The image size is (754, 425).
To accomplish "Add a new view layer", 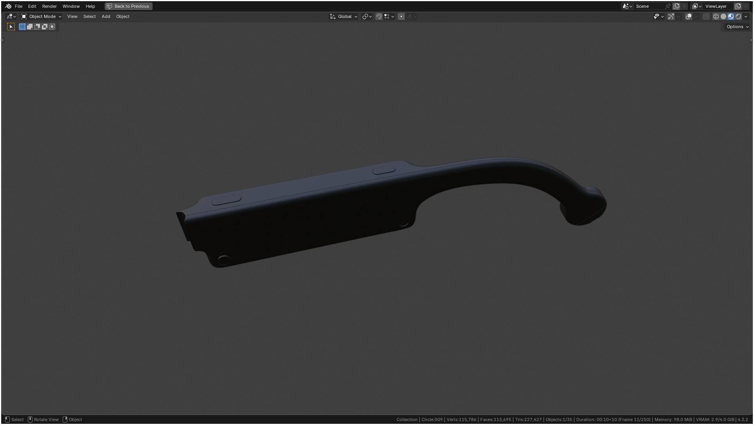I will click(x=738, y=6).
